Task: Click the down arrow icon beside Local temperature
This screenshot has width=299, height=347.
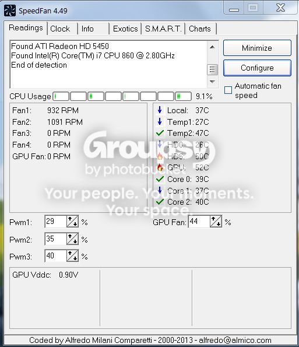Action: (160, 110)
